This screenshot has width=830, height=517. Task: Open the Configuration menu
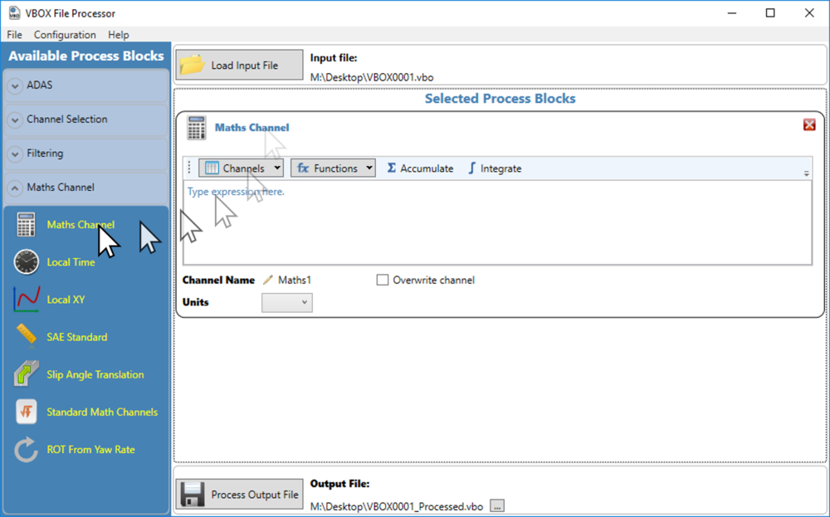tap(65, 34)
